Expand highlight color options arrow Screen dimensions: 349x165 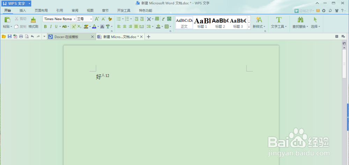point(90,27)
